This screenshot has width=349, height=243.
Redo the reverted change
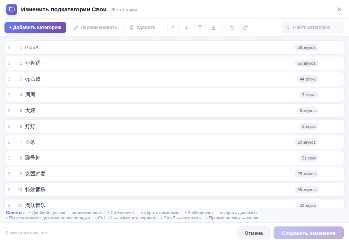tap(245, 27)
